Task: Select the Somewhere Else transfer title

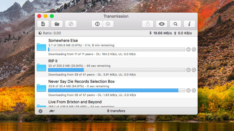Action: tap(63, 41)
